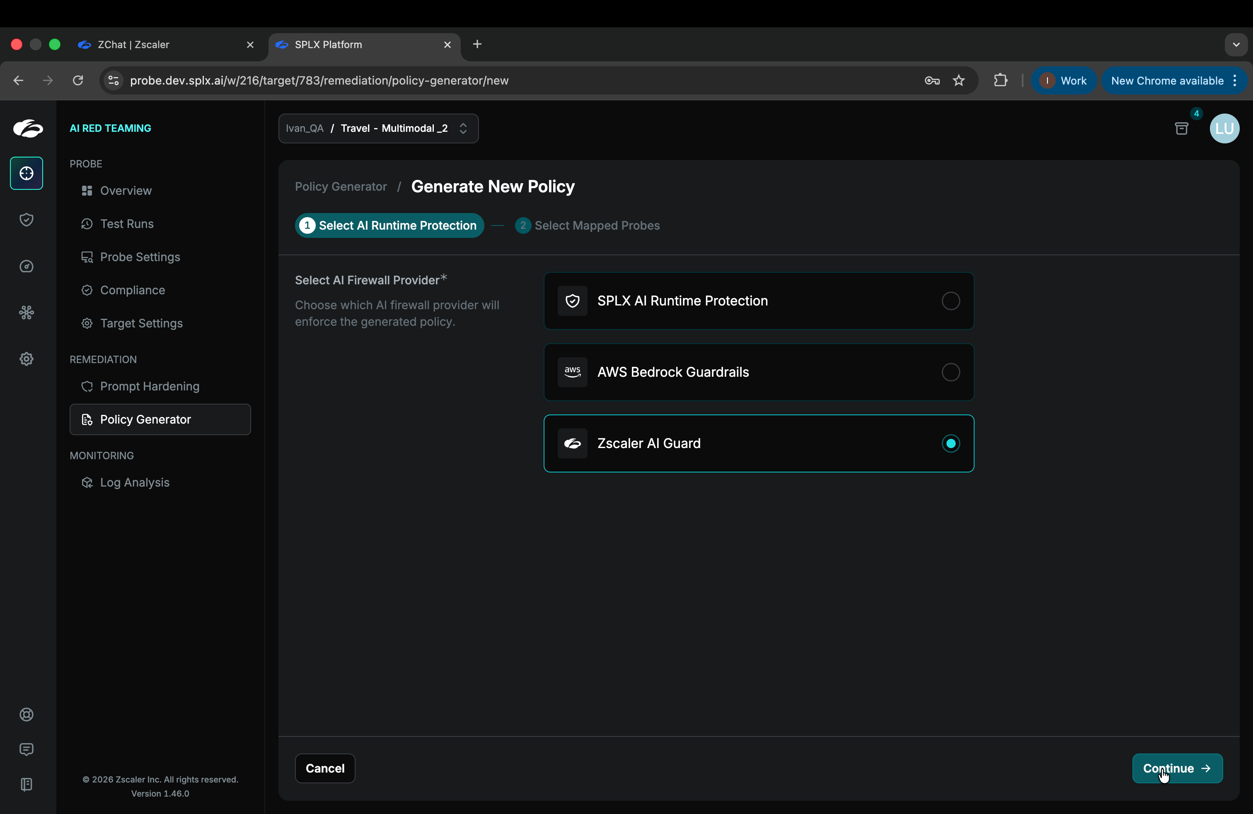The image size is (1253, 814).
Task: Click the shield icon in left rail
Action: [x=27, y=220]
